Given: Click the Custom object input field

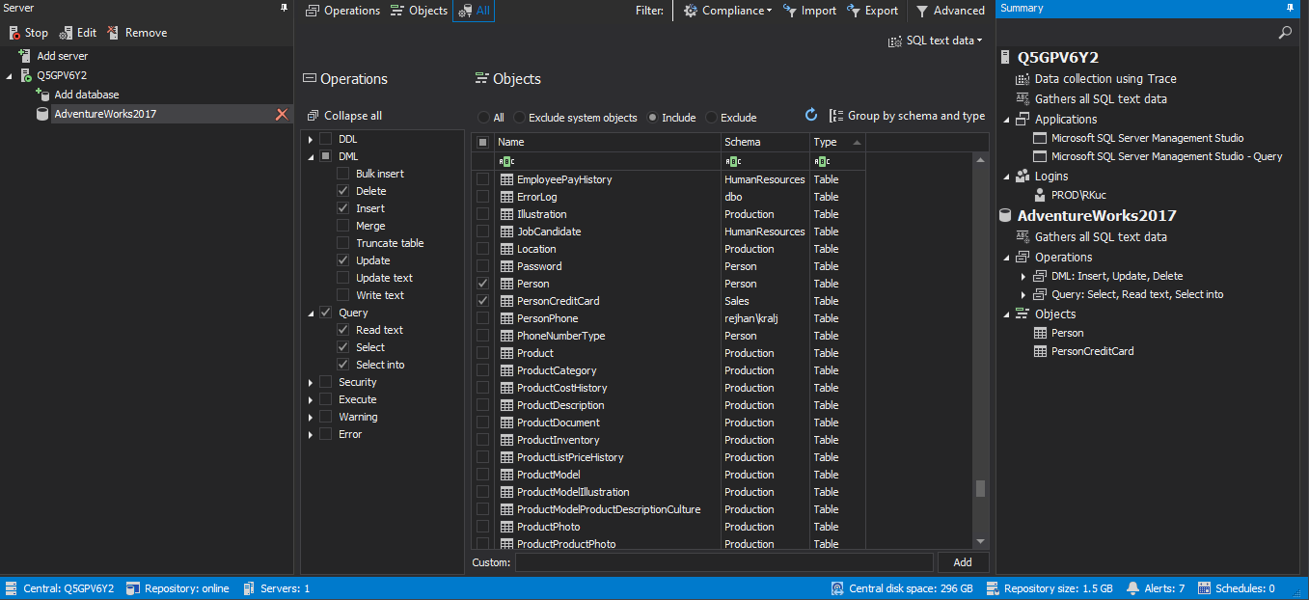Looking at the screenshot, I should 724,562.
